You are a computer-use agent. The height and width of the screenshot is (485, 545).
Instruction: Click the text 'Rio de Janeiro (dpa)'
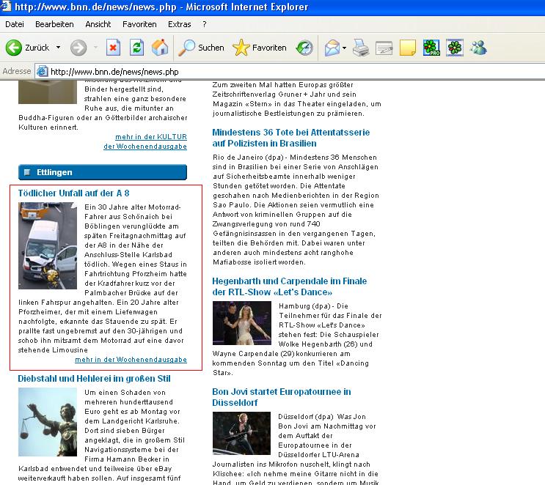click(248, 158)
